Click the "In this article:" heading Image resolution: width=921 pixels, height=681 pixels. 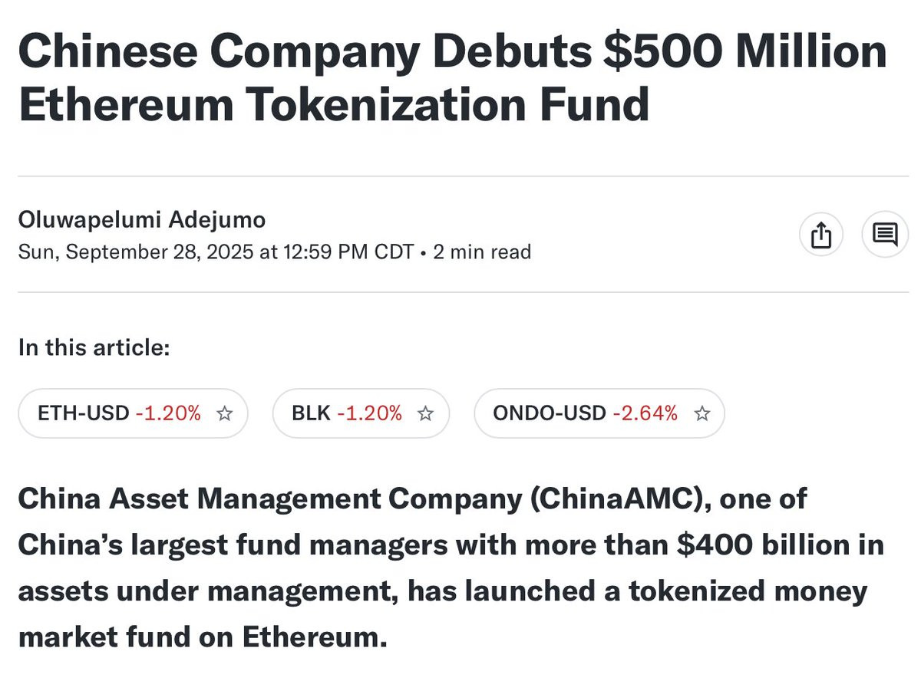94,347
